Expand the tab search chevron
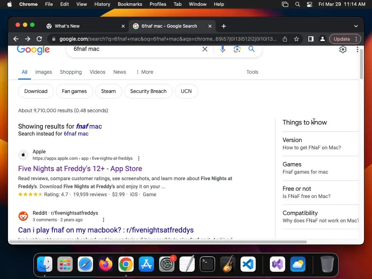Viewport: 372px width, 279px height. coord(356,26)
